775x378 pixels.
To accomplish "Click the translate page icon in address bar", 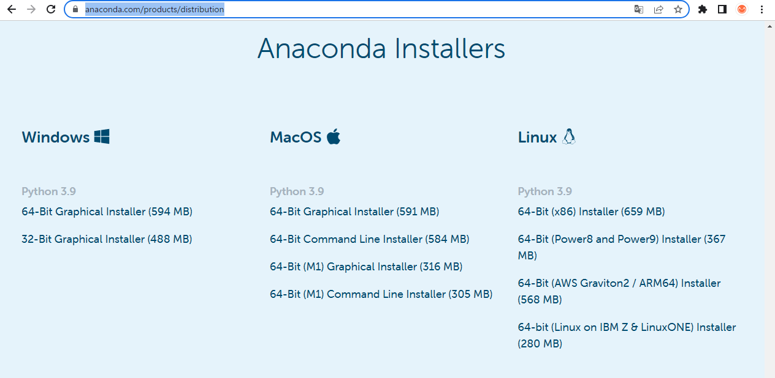I will point(639,9).
